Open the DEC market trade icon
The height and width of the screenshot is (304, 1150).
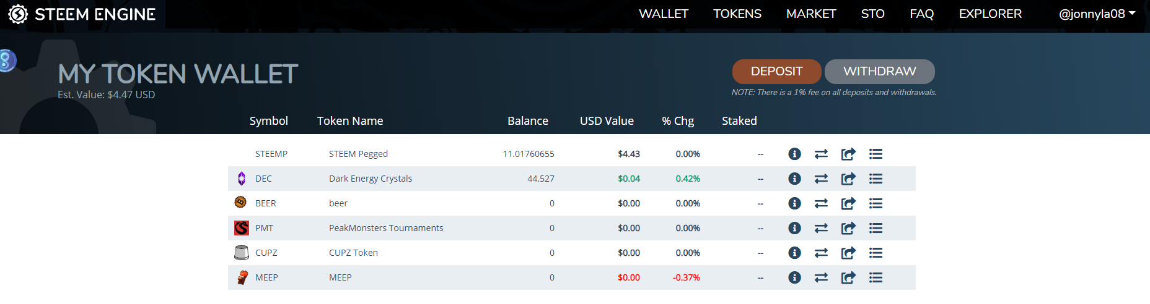click(x=821, y=179)
